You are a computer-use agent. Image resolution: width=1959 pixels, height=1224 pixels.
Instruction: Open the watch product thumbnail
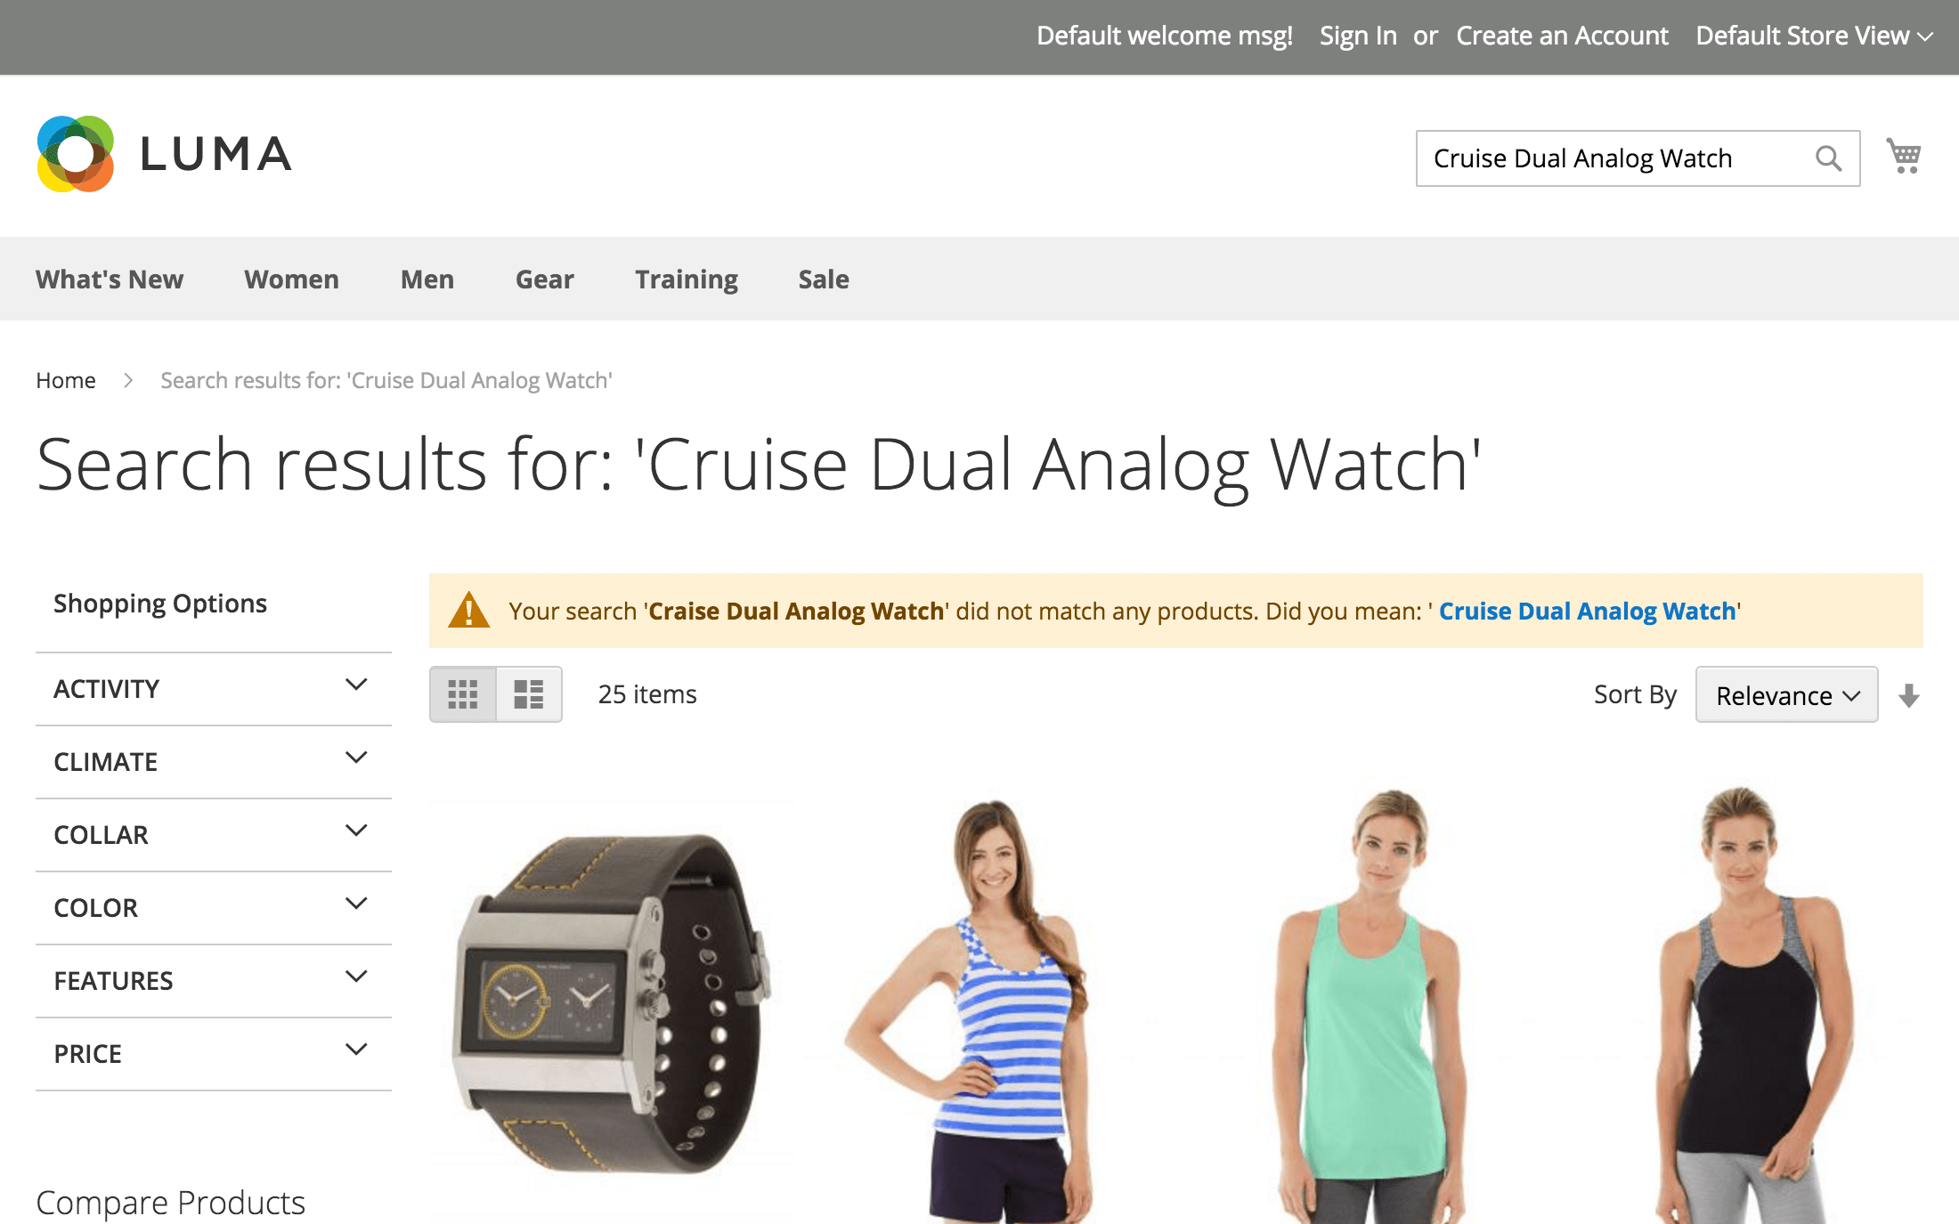pyautogui.click(x=612, y=1001)
